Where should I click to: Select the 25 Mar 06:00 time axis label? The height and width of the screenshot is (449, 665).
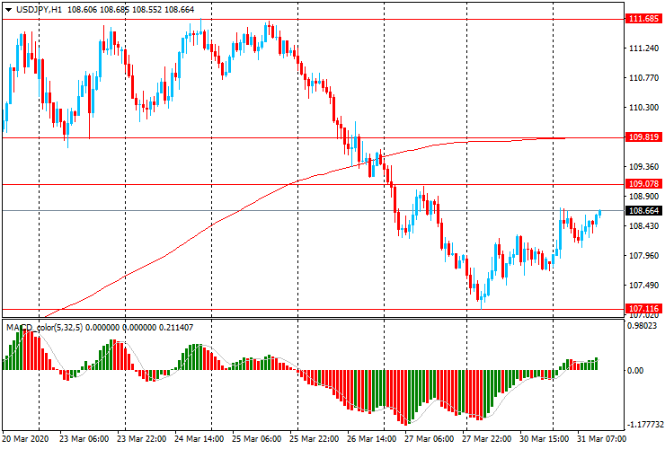(257, 439)
